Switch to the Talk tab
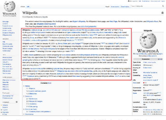166x120 pixels. click(x=29, y=6)
